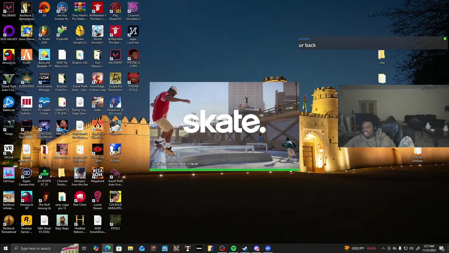Select the skate. desktop shortcut
Screen dimensions: 449x253
(98, 104)
